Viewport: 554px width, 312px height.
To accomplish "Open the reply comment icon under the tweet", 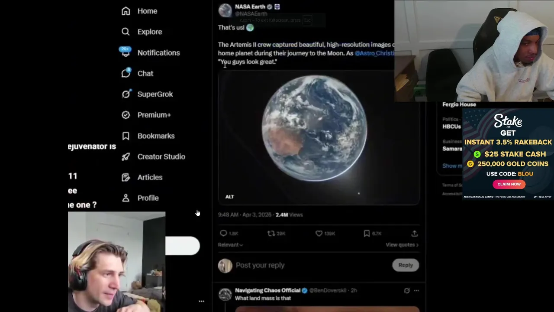I will tap(223, 233).
